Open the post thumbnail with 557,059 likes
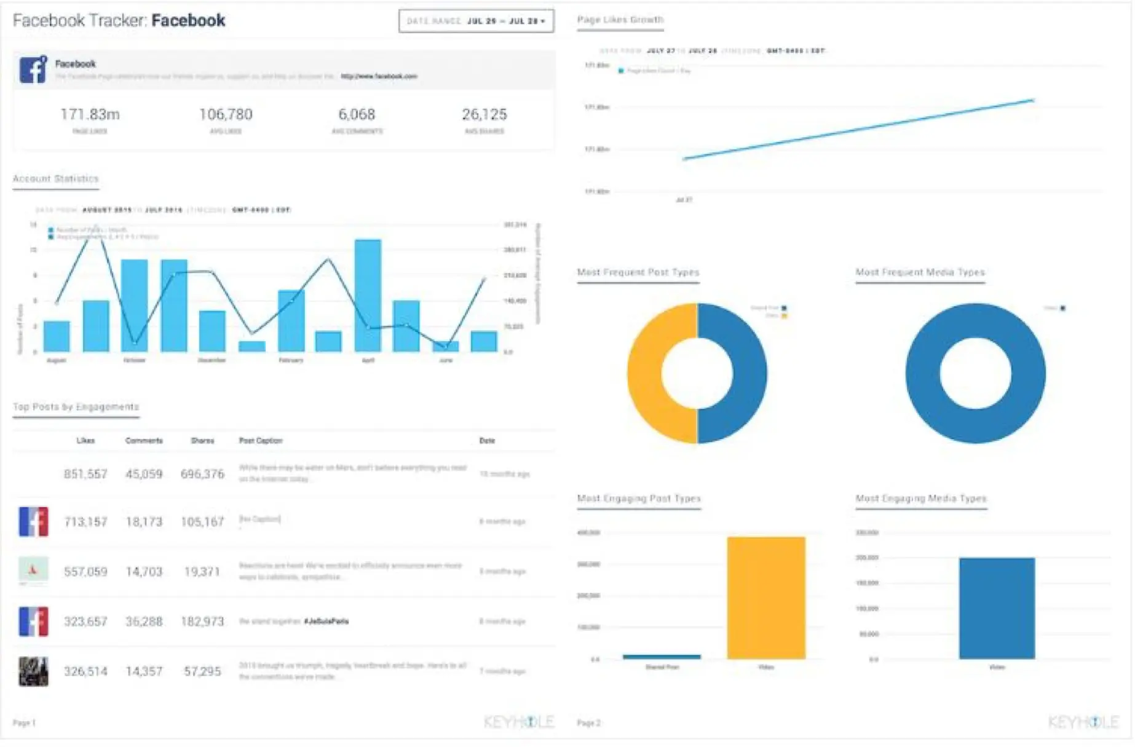This screenshot has height=747, width=1135. pyautogui.click(x=33, y=571)
